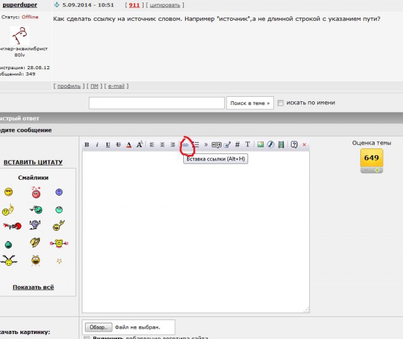This screenshot has width=403, height=339.
Task: Click the 'цитировать' link
Action: click(x=165, y=5)
